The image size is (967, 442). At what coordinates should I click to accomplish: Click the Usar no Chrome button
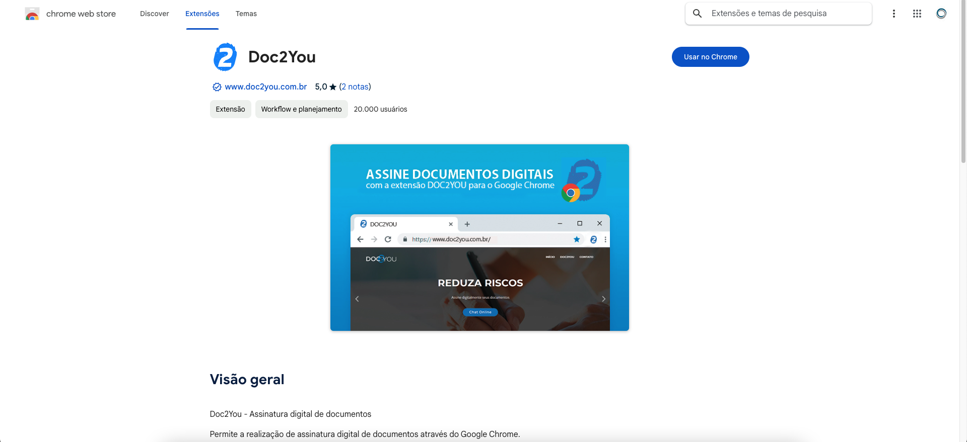pyautogui.click(x=710, y=57)
